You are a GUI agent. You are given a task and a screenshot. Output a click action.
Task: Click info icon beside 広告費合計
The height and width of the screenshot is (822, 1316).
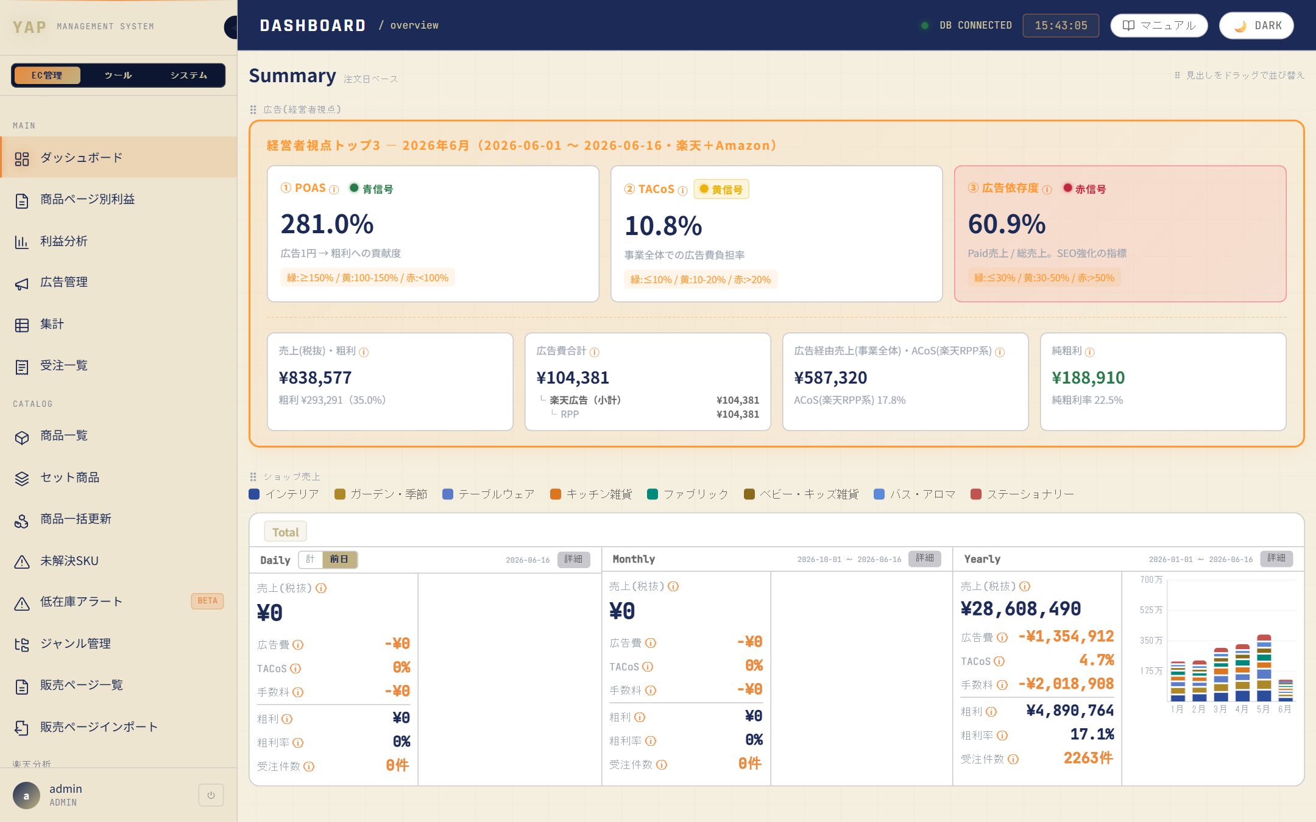pos(595,352)
